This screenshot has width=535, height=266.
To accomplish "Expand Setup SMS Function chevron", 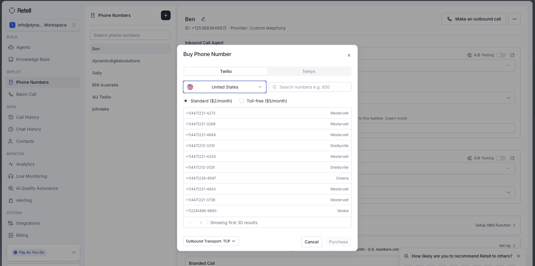I will [x=514, y=225].
